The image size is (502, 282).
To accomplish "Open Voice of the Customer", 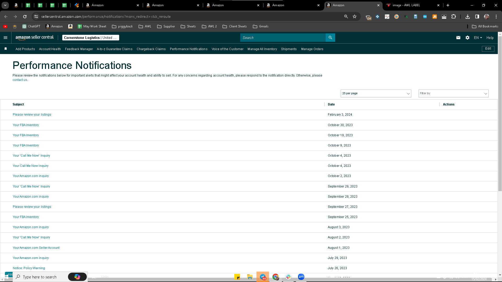I will click(227, 49).
